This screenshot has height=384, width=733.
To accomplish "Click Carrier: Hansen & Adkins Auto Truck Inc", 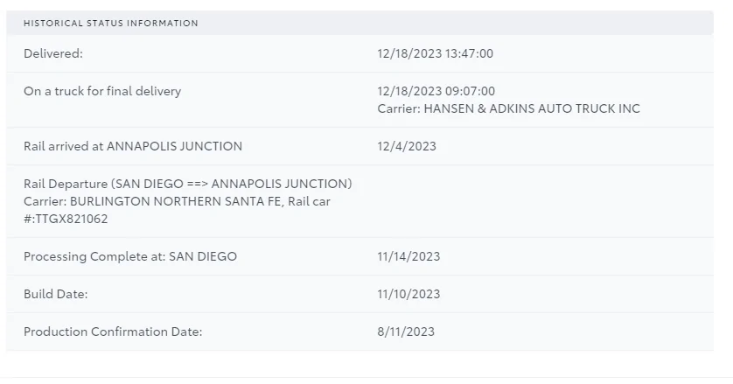I will click(508, 108).
